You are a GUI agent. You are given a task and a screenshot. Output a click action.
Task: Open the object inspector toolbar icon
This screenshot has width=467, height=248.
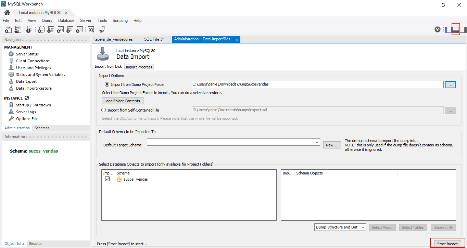(x=29, y=30)
